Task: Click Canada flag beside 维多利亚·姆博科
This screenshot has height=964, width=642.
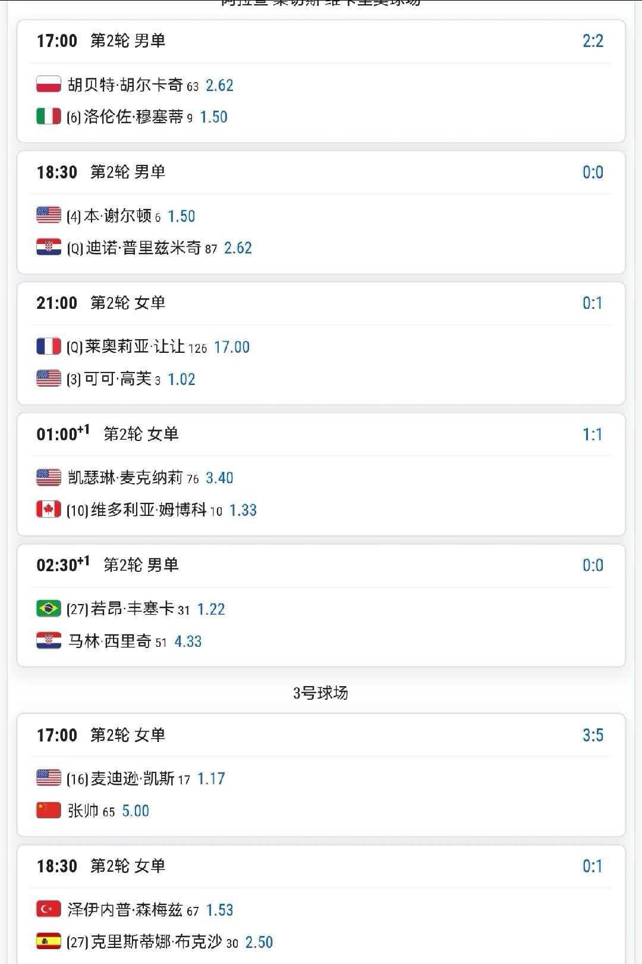Action: 48,509
